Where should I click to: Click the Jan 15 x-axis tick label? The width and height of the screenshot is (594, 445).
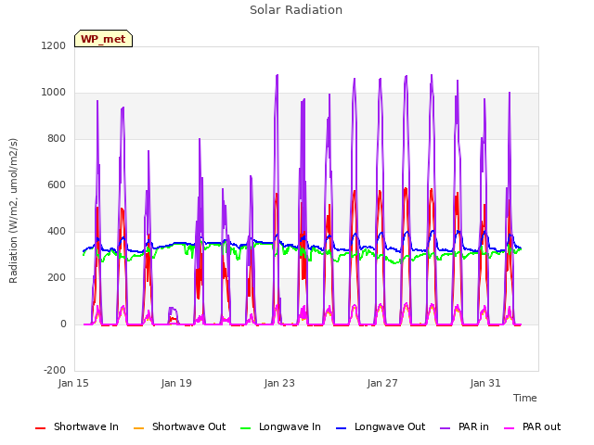(x=73, y=383)
